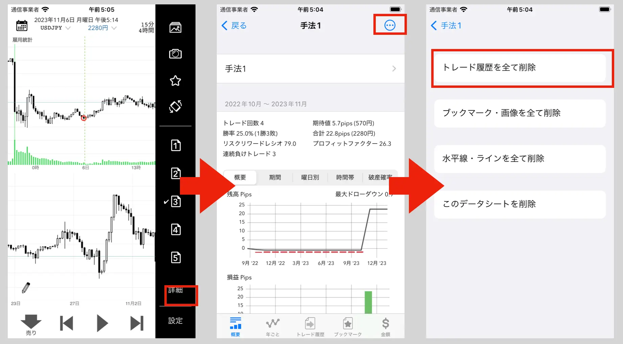Select the 期間 segment tab
Image resolution: width=623 pixels, height=344 pixels.
point(275,177)
